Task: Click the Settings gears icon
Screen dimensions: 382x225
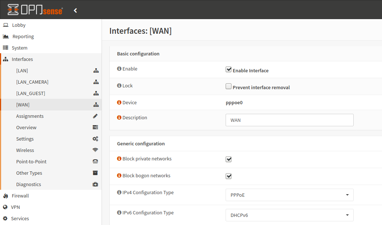Action: tap(95, 139)
